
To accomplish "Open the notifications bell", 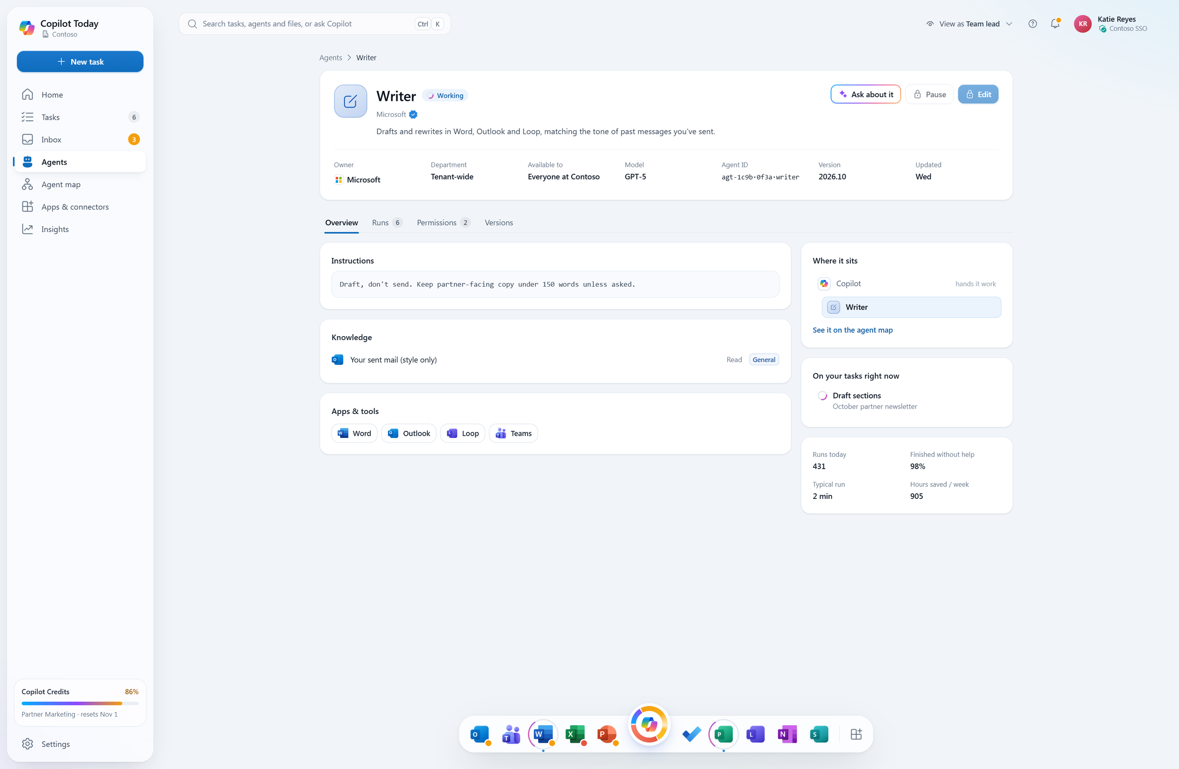I will 1054,24.
